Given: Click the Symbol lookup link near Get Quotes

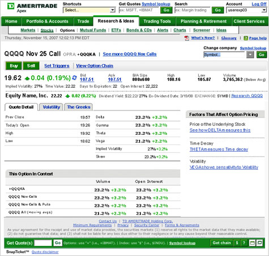Looking at the screenshot, I should [156, 4].
